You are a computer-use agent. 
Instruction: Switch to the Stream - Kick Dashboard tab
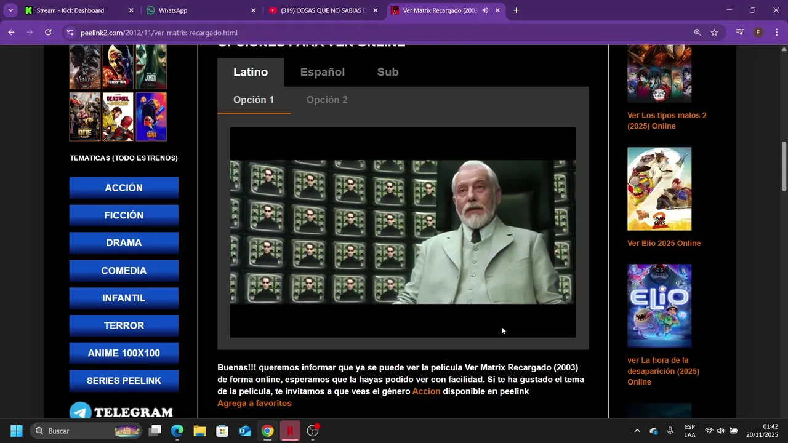coord(78,10)
